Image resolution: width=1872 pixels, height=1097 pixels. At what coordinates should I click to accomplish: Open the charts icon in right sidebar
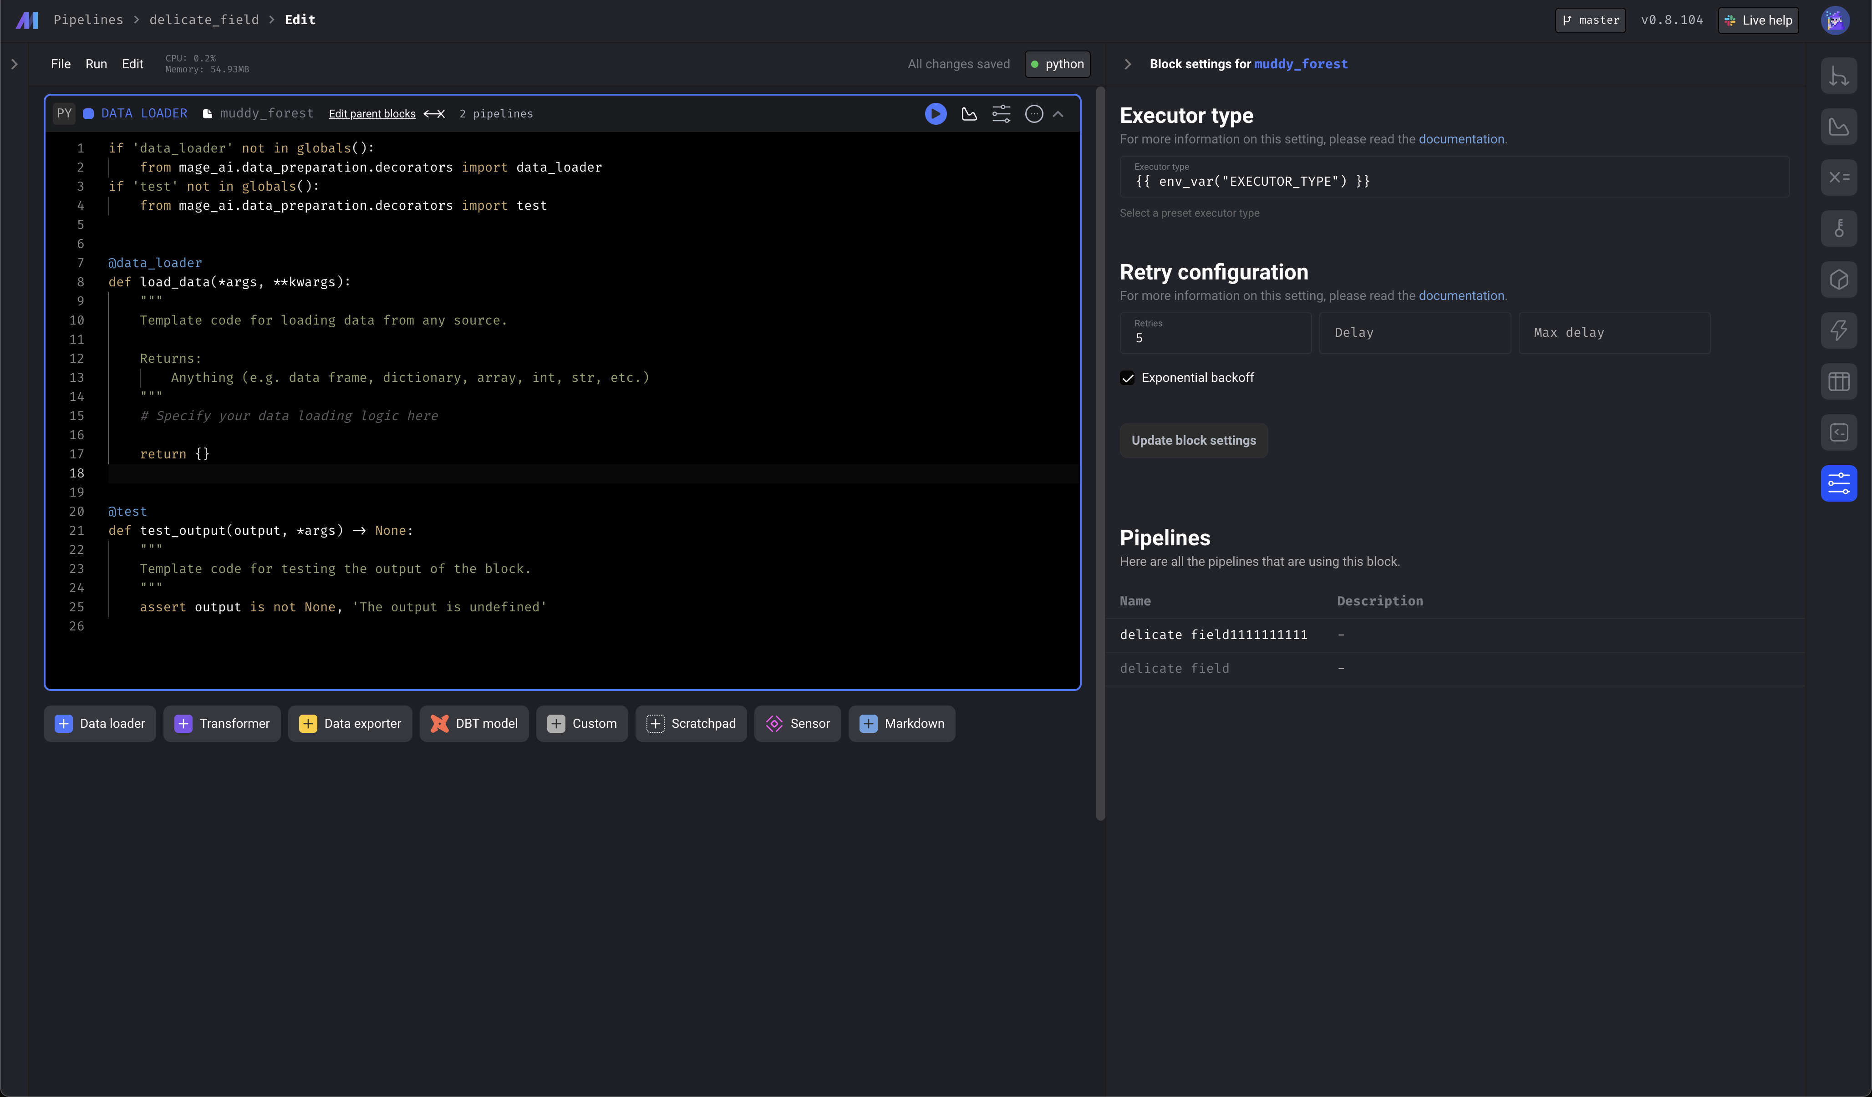(x=1839, y=127)
